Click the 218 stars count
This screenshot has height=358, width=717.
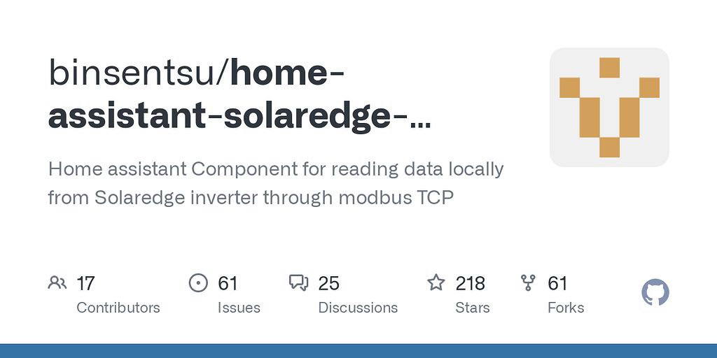click(x=470, y=284)
